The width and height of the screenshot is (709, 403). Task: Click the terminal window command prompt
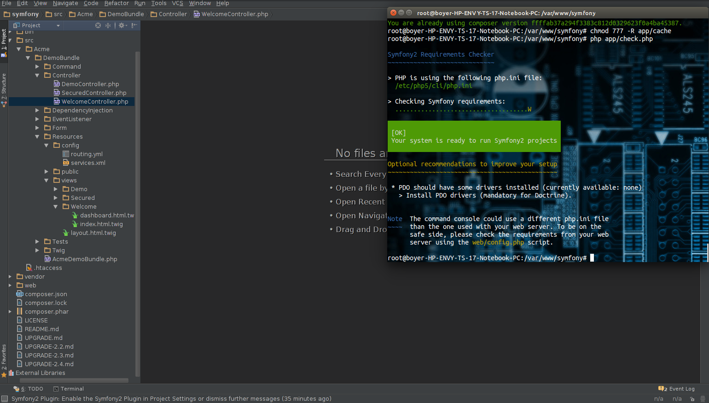click(491, 258)
